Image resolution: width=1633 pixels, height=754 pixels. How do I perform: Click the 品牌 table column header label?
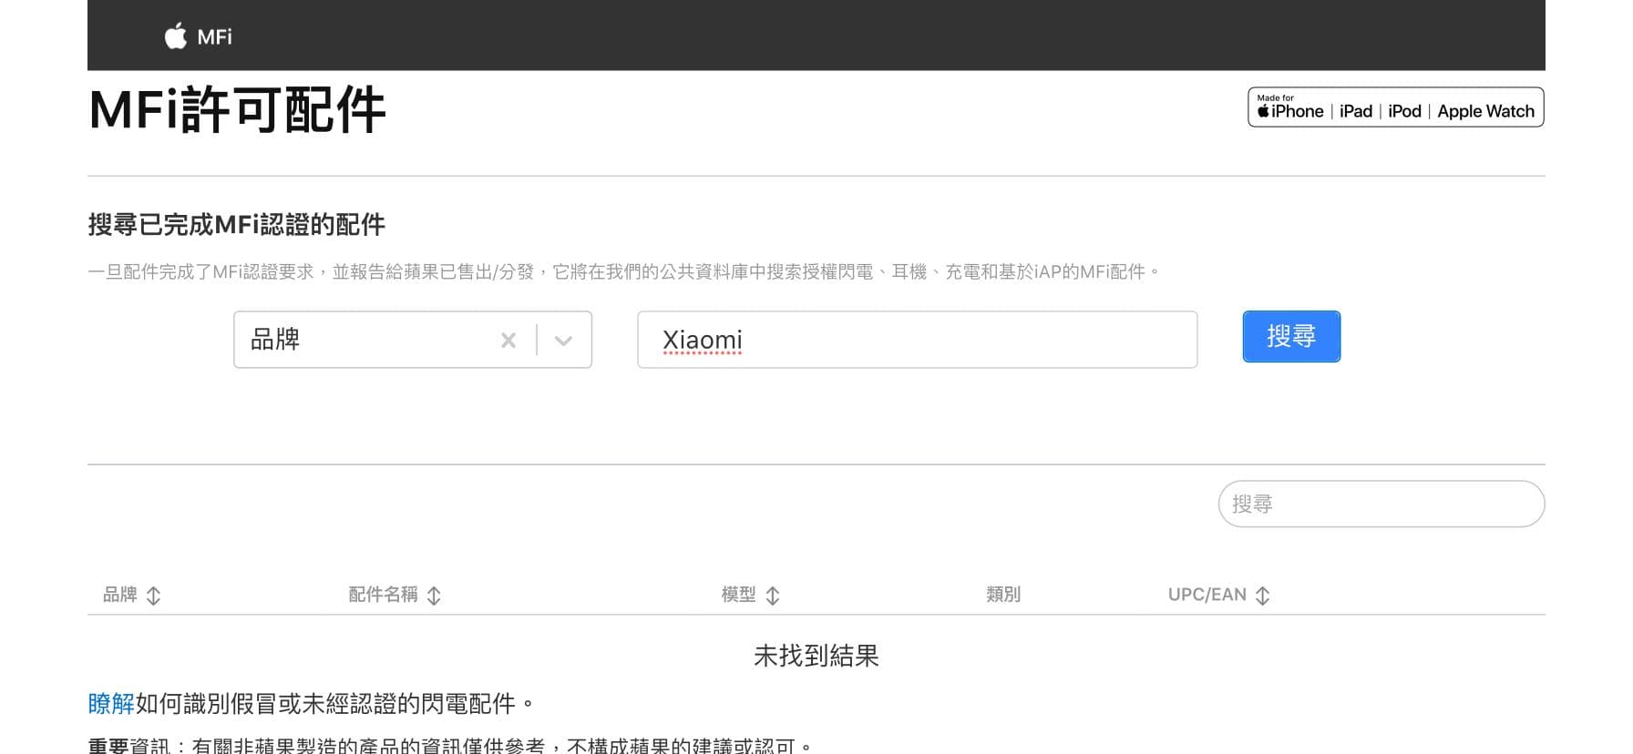point(119,595)
